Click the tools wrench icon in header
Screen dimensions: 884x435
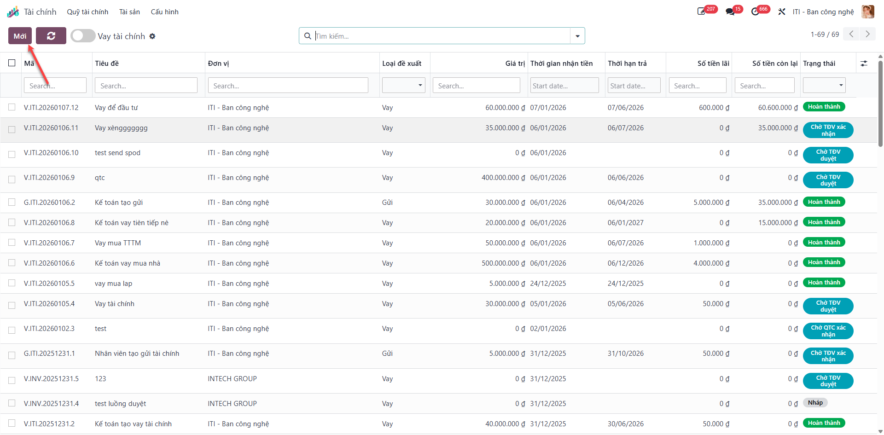782,12
